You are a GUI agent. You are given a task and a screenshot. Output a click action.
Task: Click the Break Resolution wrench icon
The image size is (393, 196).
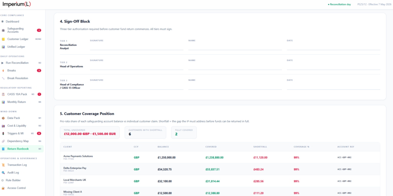point(3,78)
